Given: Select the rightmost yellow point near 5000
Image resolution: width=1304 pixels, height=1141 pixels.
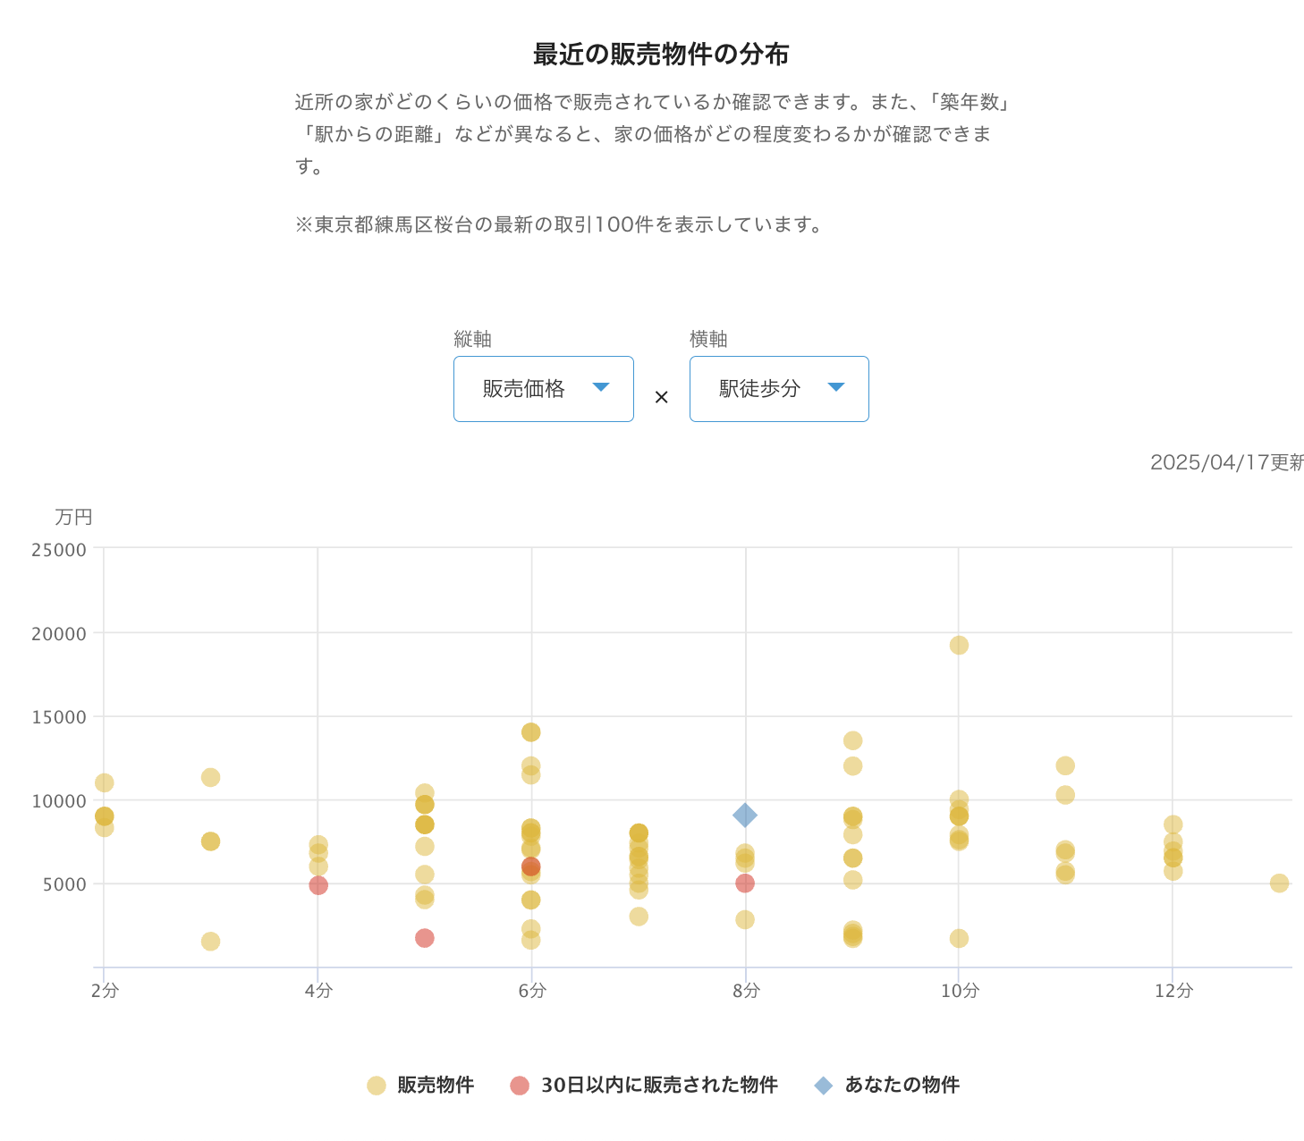Looking at the screenshot, I should point(1280,883).
